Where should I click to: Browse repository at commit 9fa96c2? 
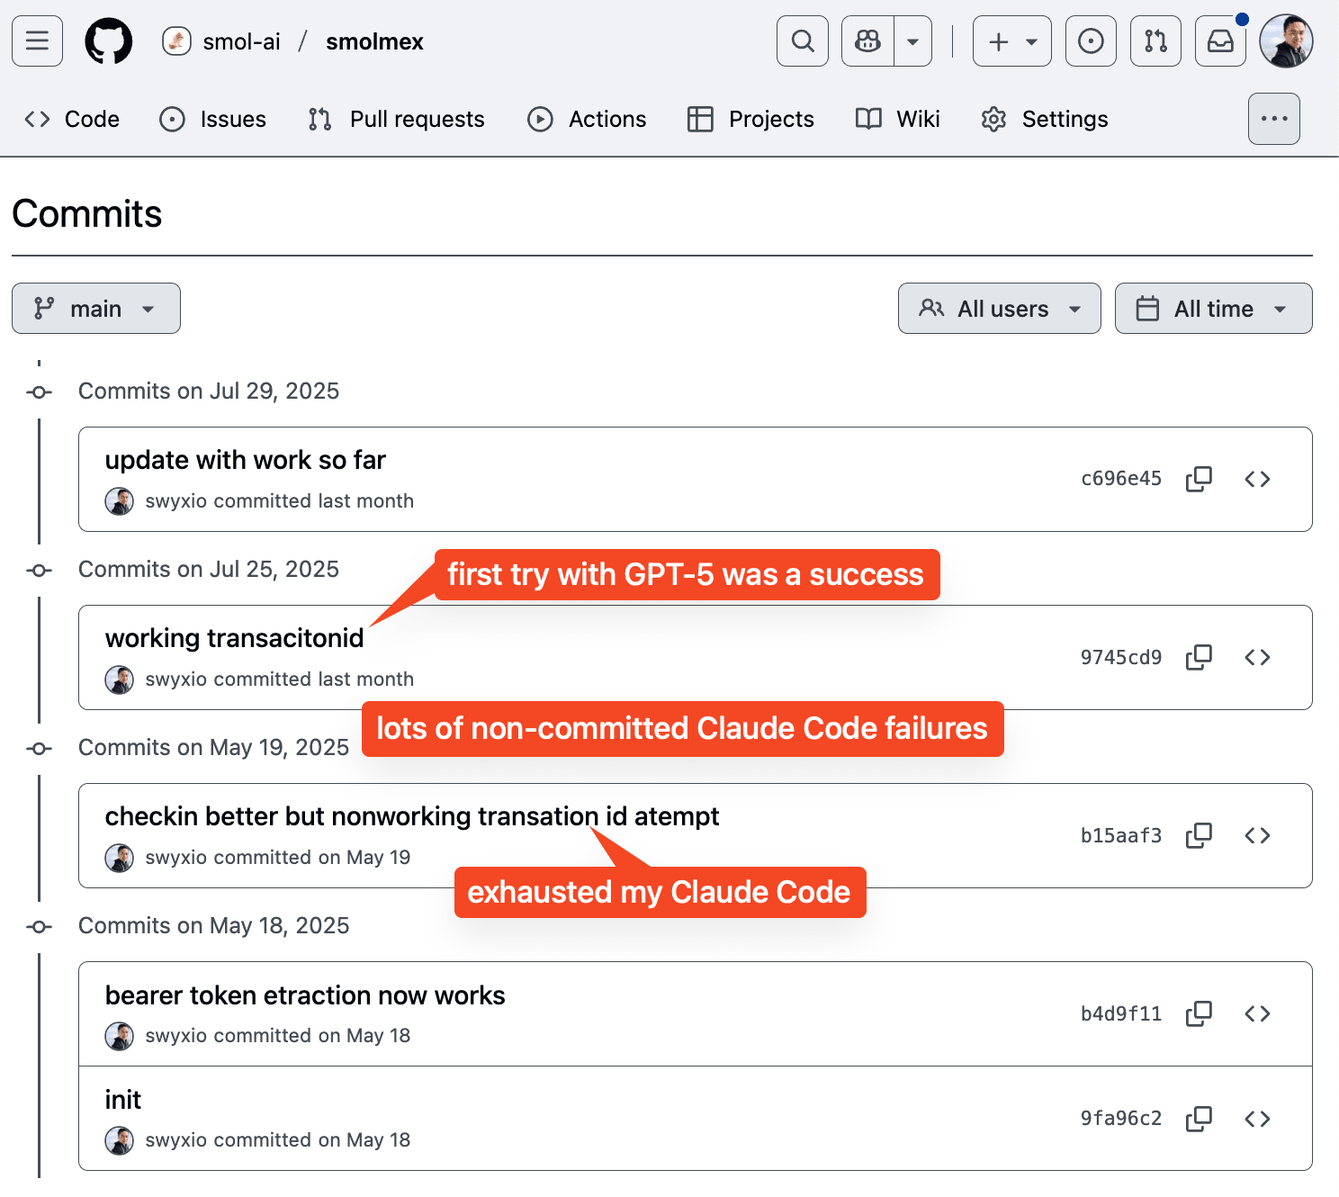pyautogui.click(x=1257, y=1118)
